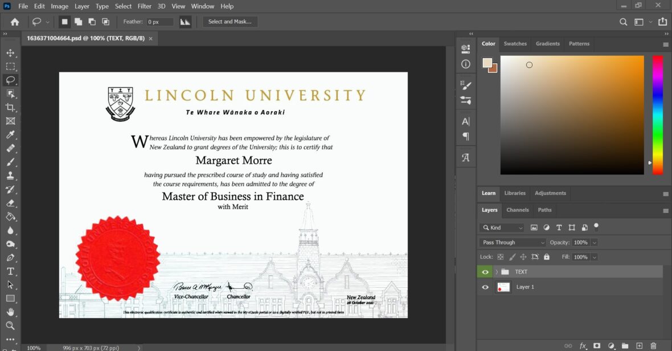Click the Create new layer icon
Viewport: 672px width, 351px height.
(638, 345)
